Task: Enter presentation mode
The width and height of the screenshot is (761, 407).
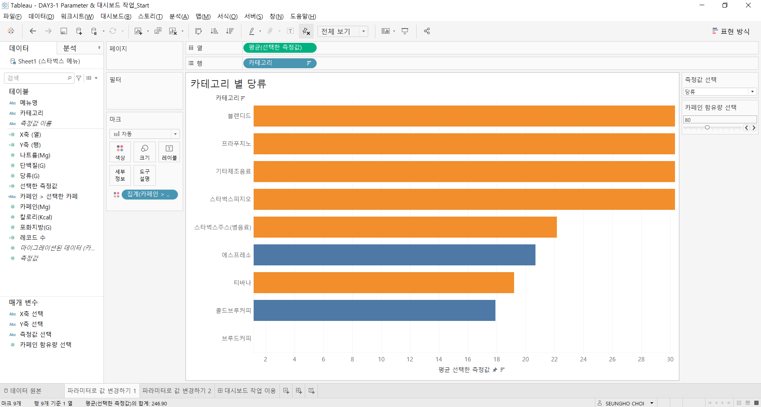Action: pyautogui.click(x=405, y=31)
